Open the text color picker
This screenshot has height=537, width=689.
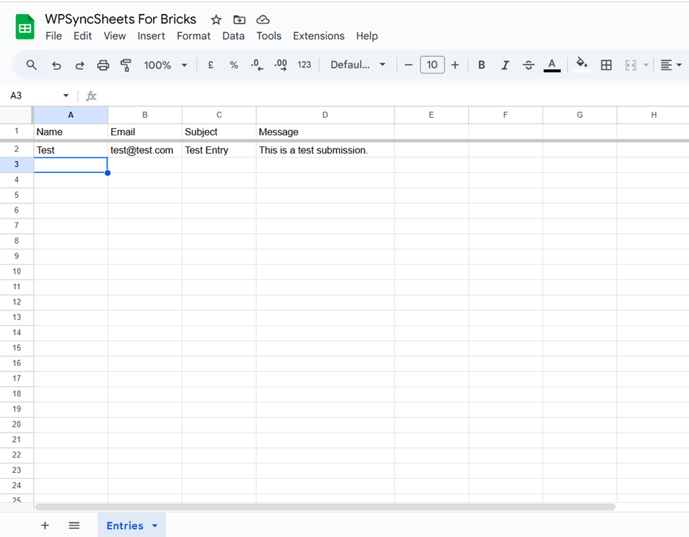(x=551, y=65)
